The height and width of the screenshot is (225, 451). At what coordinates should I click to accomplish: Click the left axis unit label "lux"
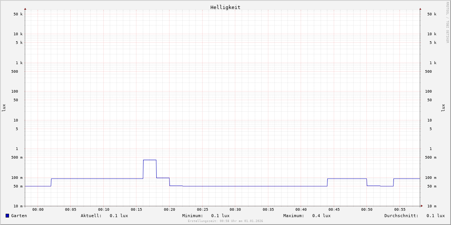pyautogui.click(x=4, y=108)
